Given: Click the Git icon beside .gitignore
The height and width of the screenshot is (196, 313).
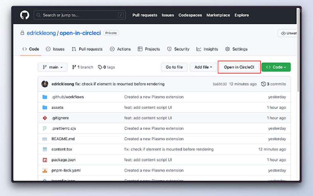Looking at the screenshot, I should 45,118.
